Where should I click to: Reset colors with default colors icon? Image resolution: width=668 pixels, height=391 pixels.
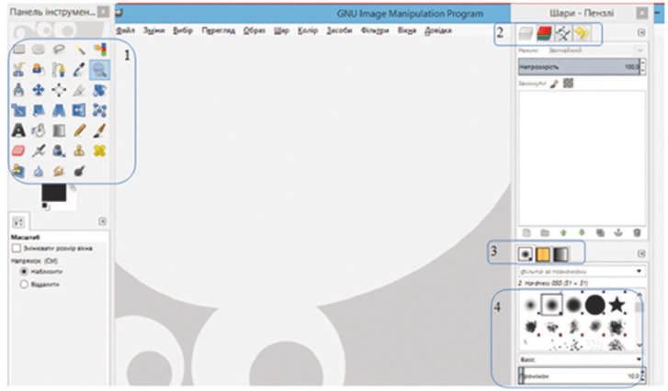(45, 207)
